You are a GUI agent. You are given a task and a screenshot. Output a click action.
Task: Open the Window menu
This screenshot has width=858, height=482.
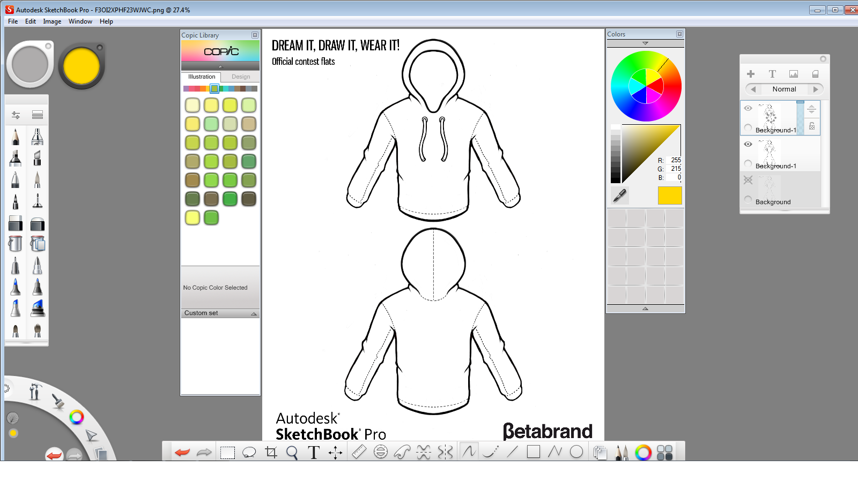click(x=80, y=21)
